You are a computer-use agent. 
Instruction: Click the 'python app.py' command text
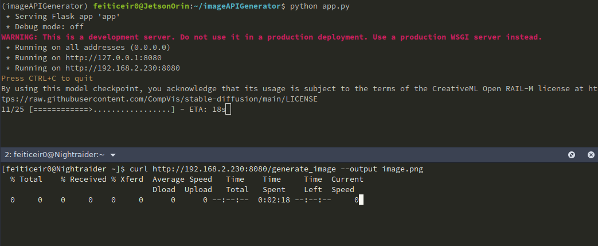pos(319,6)
